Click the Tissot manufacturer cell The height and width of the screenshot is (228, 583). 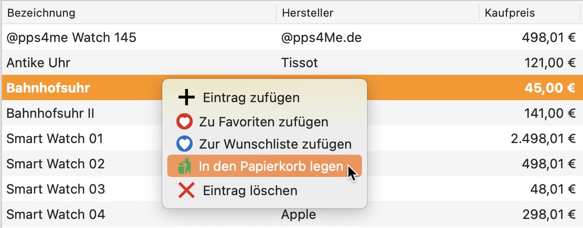300,63
